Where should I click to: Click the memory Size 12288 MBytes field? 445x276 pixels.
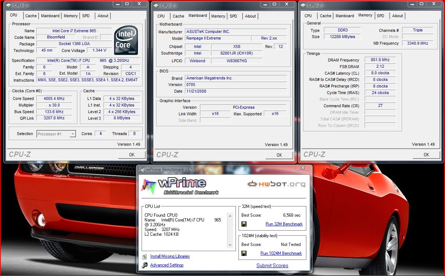click(343, 37)
